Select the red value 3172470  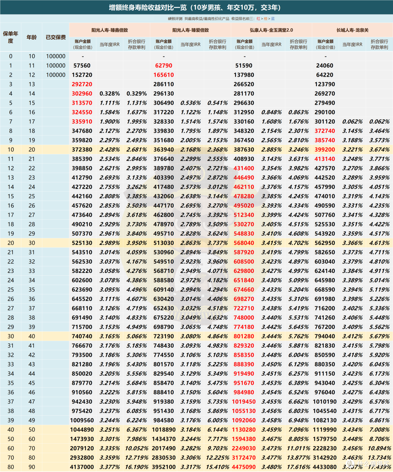(x=244, y=458)
